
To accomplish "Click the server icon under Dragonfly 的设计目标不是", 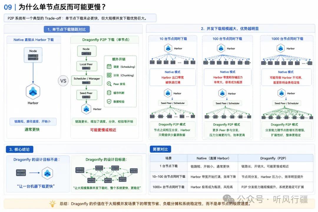I will [x=21, y=173].
